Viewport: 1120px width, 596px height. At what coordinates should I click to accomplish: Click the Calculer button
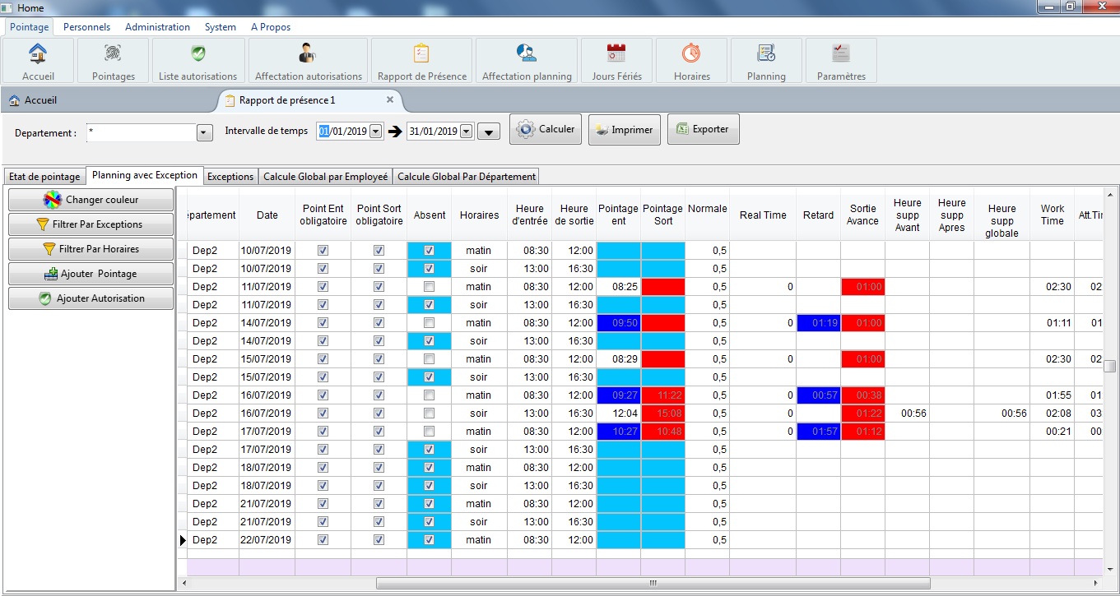[546, 130]
